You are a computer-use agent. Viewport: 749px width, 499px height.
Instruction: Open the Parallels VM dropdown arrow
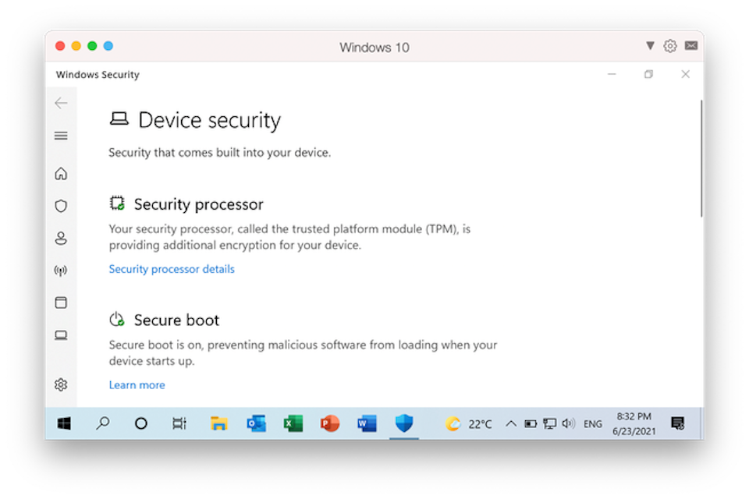pos(650,46)
